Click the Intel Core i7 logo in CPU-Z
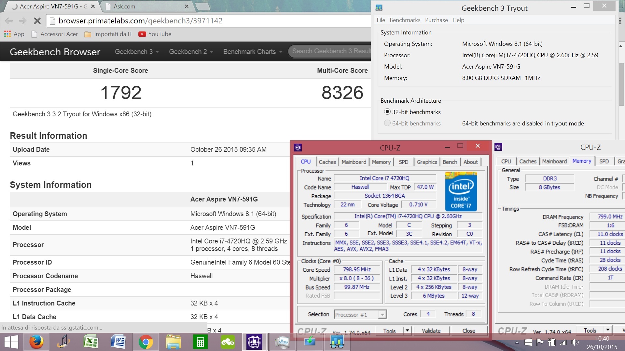 point(461,192)
